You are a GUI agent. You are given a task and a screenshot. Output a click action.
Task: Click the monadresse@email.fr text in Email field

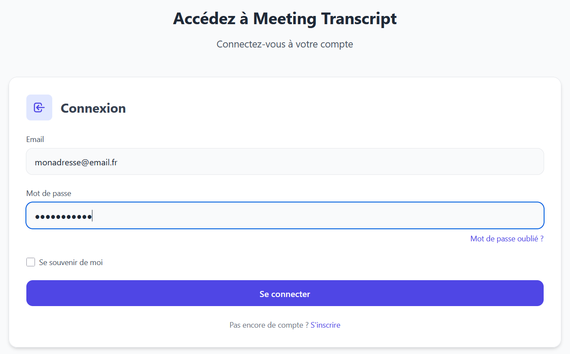tap(76, 162)
